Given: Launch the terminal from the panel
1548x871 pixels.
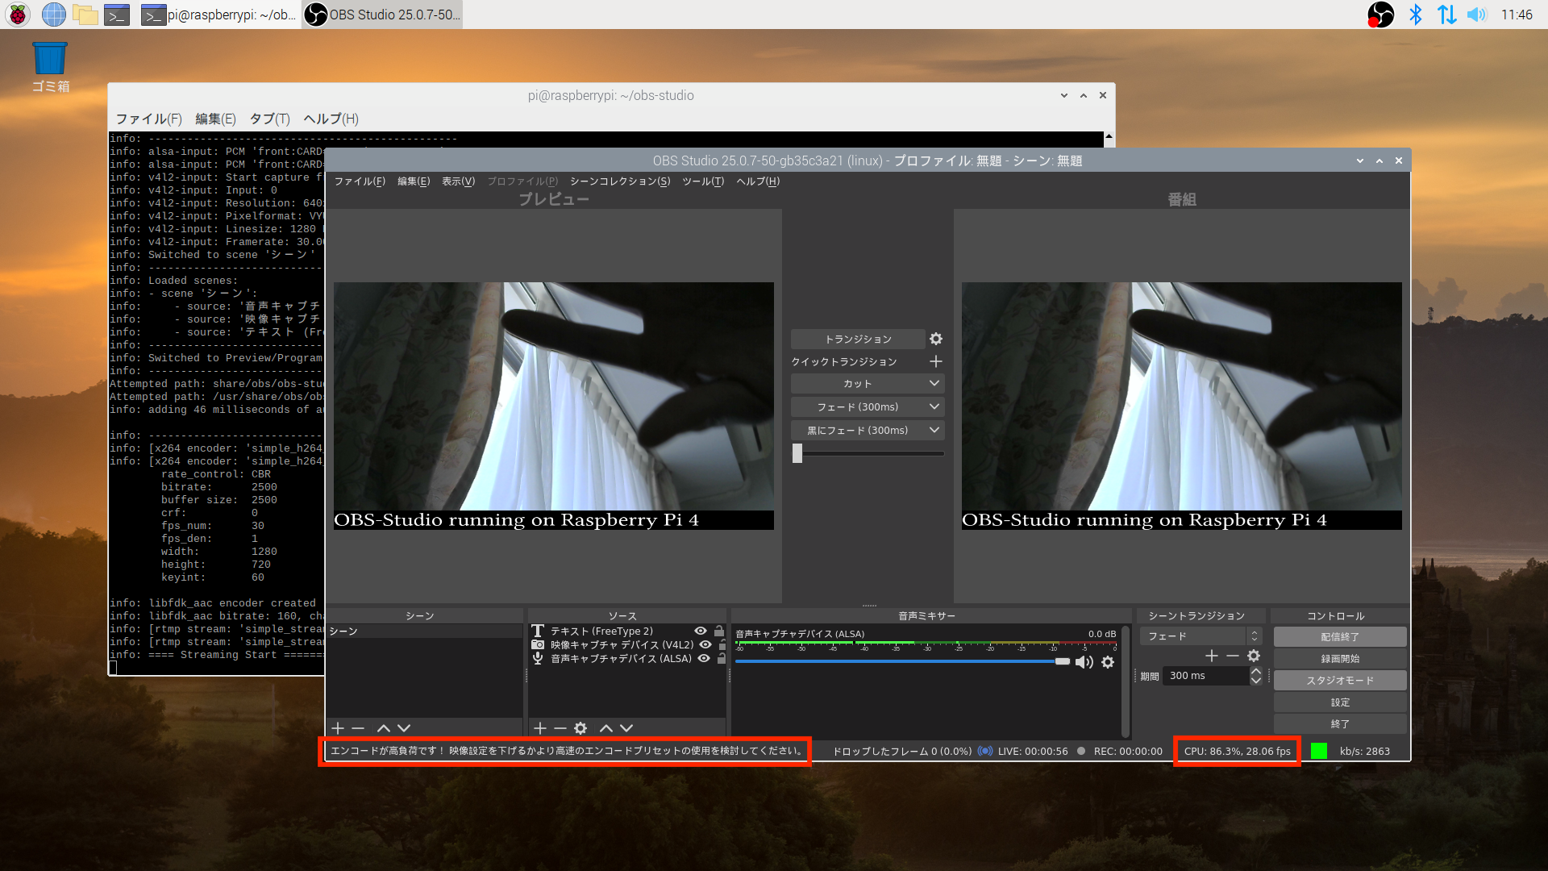Looking at the screenshot, I should [117, 15].
